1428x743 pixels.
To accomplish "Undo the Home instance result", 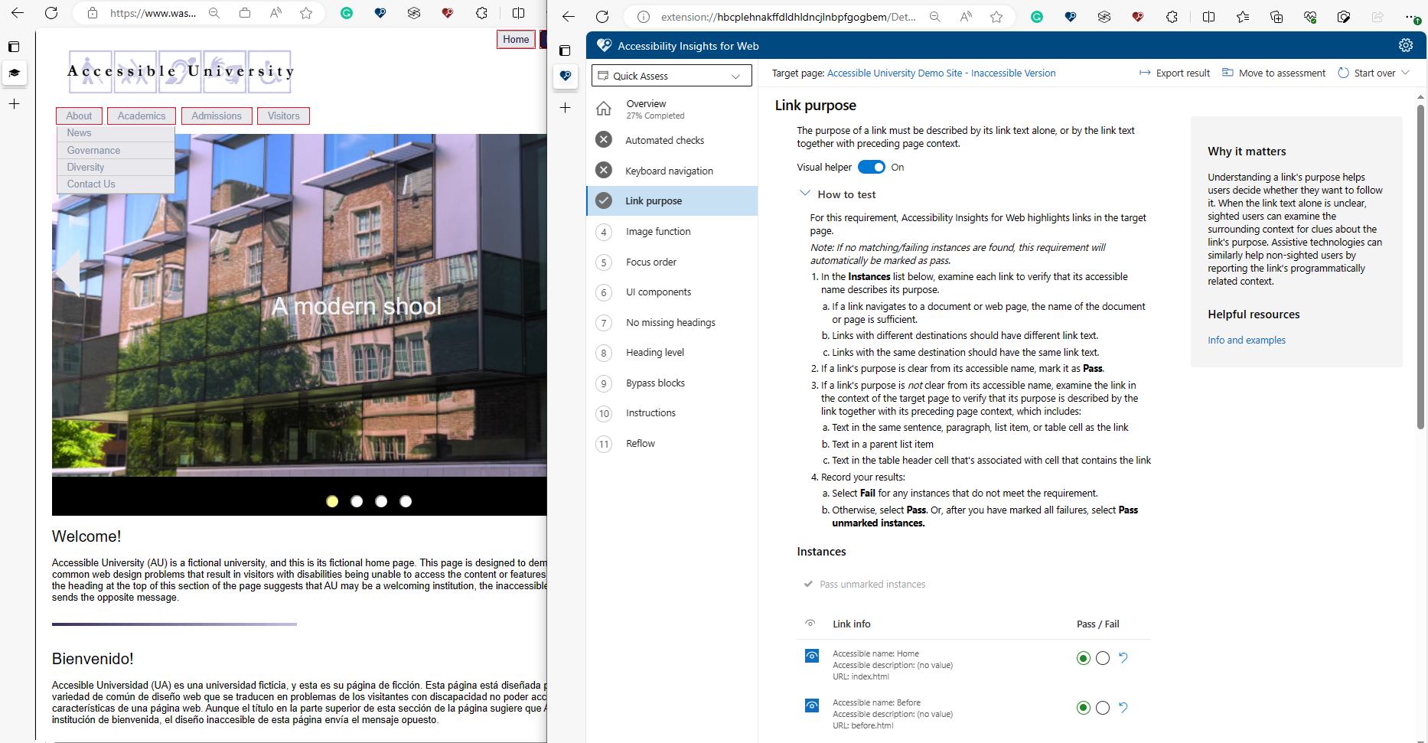I will tap(1123, 658).
